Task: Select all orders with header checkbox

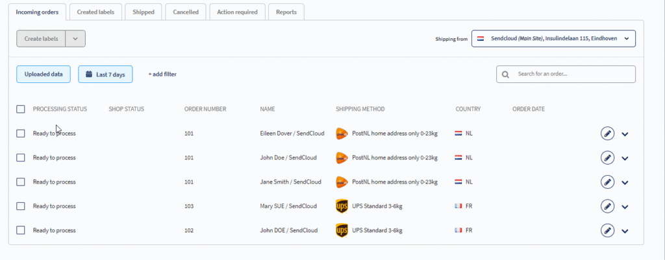Action: pyautogui.click(x=21, y=109)
